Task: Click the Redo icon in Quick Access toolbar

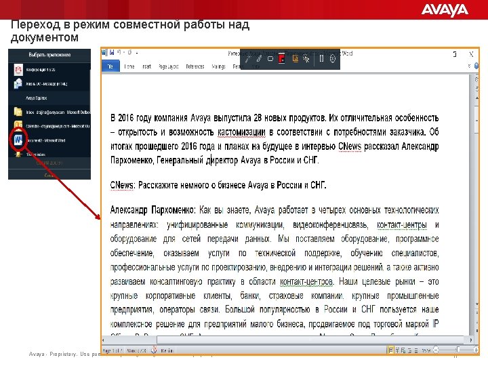Action: [x=129, y=52]
